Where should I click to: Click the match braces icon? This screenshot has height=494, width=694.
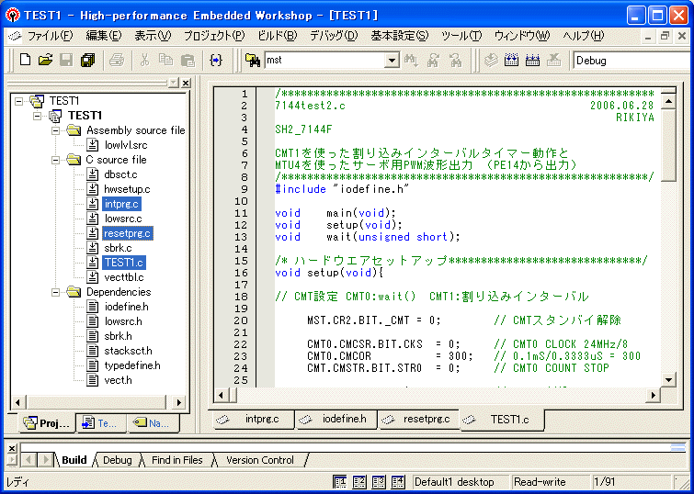pos(216,61)
